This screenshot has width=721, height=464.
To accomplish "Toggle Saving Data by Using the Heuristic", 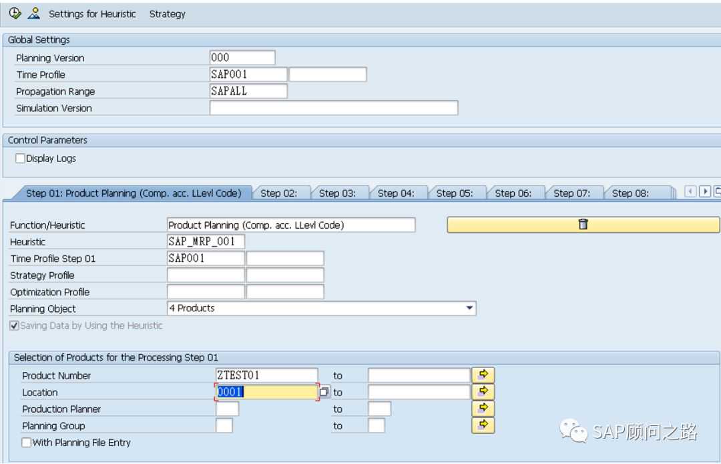I will [x=15, y=326].
